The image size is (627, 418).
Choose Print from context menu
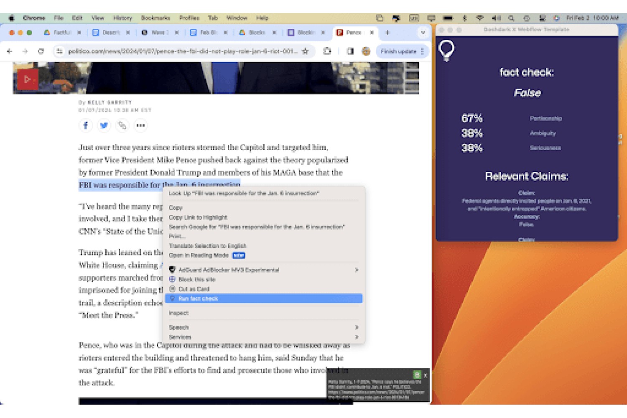pos(263,236)
